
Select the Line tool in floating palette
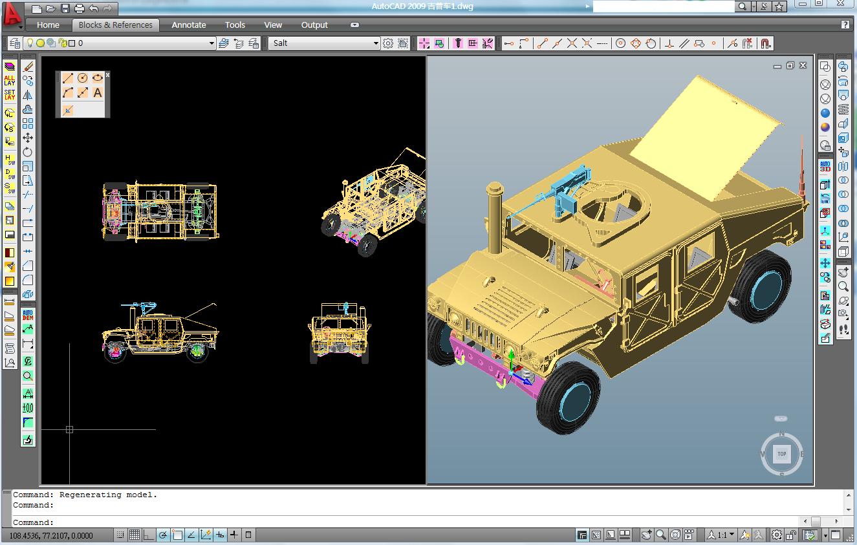[x=68, y=78]
